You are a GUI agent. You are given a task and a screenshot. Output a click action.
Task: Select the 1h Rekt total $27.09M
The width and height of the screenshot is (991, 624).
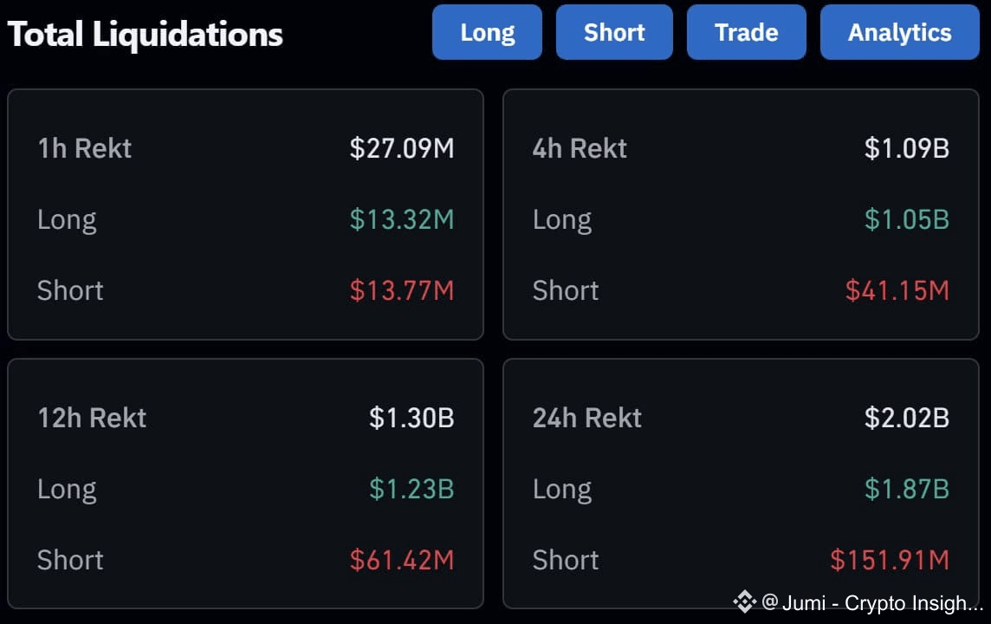coord(401,148)
